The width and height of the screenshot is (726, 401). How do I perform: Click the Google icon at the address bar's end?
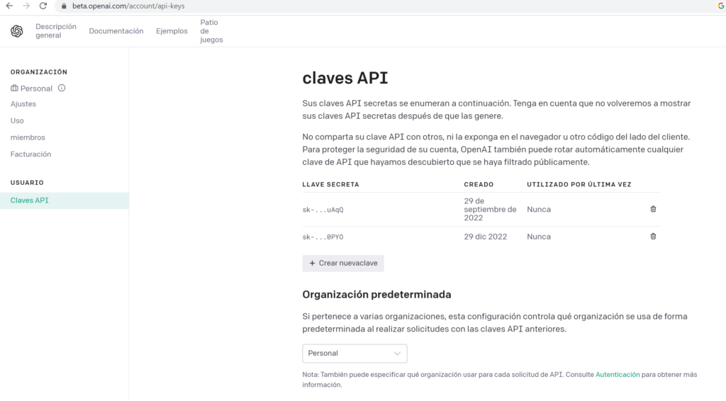[721, 6]
